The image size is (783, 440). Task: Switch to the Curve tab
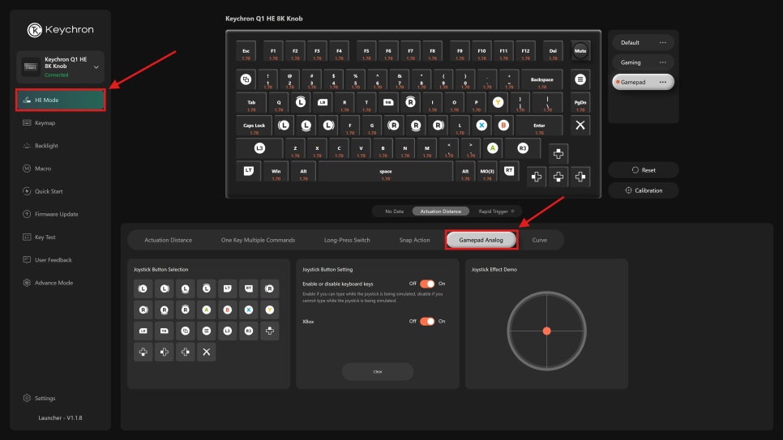pyautogui.click(x=539, y=240)
